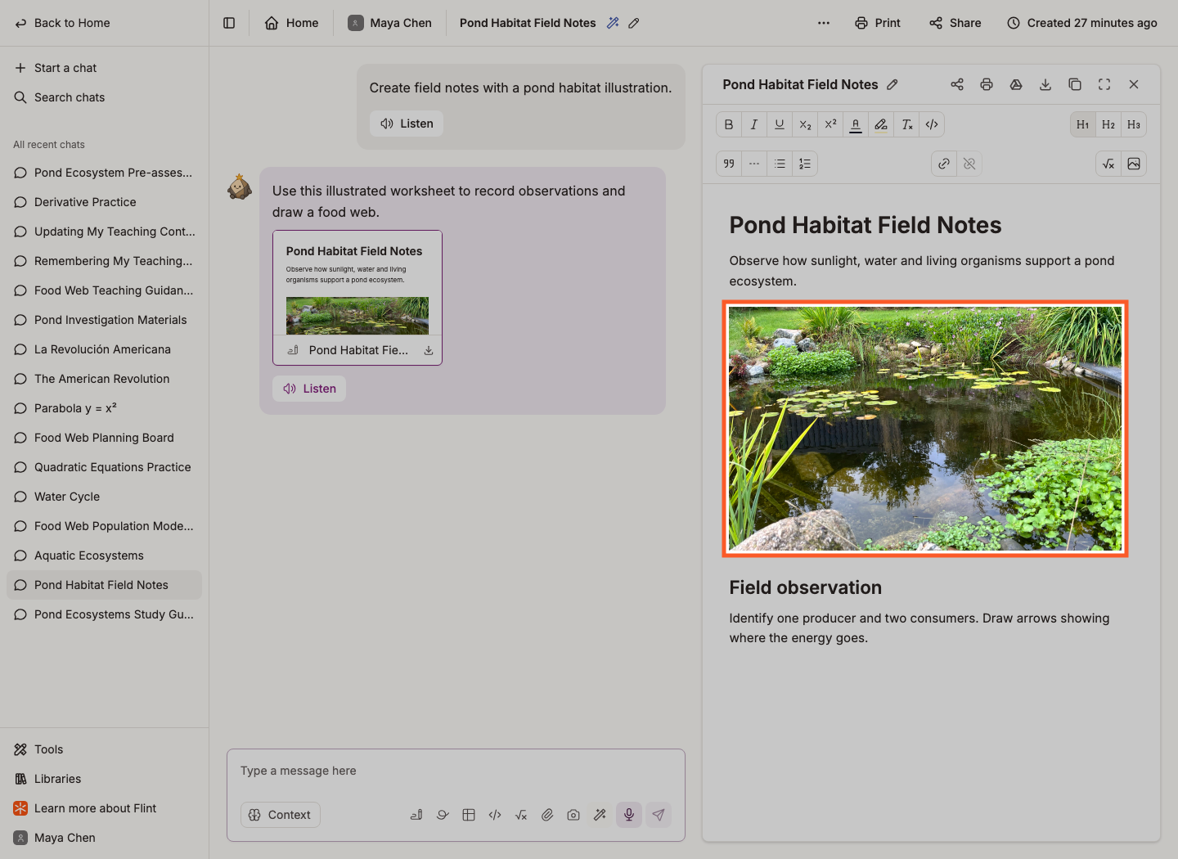Viewport: 1178px width, 859px height.
Task: Toggle the H1 heading style
Action: (x=1083, y=124)
